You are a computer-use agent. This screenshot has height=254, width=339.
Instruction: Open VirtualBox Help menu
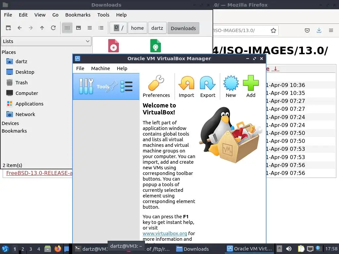[122, 68]
